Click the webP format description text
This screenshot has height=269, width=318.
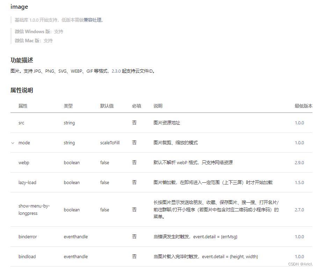point(193,162)
